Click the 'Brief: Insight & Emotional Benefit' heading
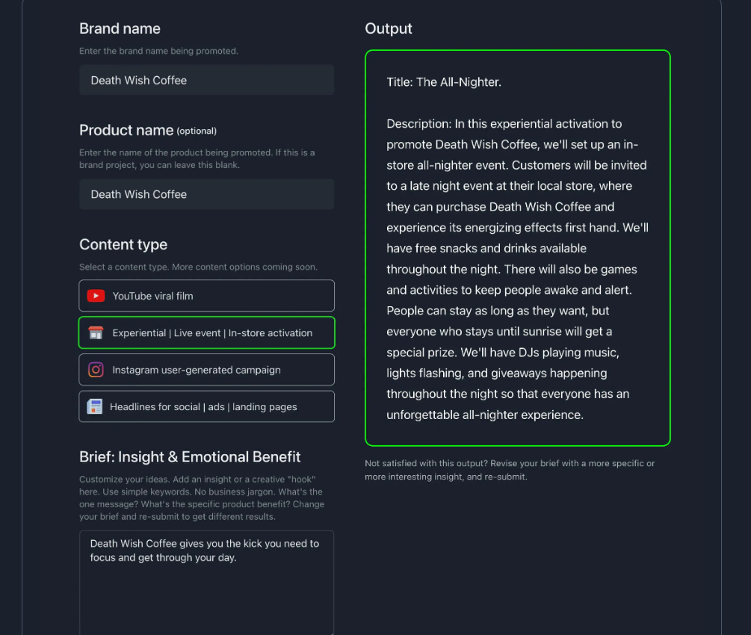The height and width of the screenshot is (635, 751). [x=190, y=457]
